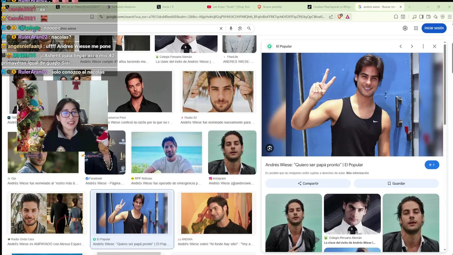453x255 pixels.
Task: Open Google Lens search by image icon
Action: (240, 28)
